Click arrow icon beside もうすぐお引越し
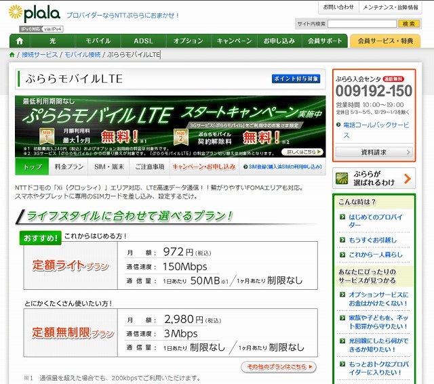This screenshot has width=434, height=384. 342,240
